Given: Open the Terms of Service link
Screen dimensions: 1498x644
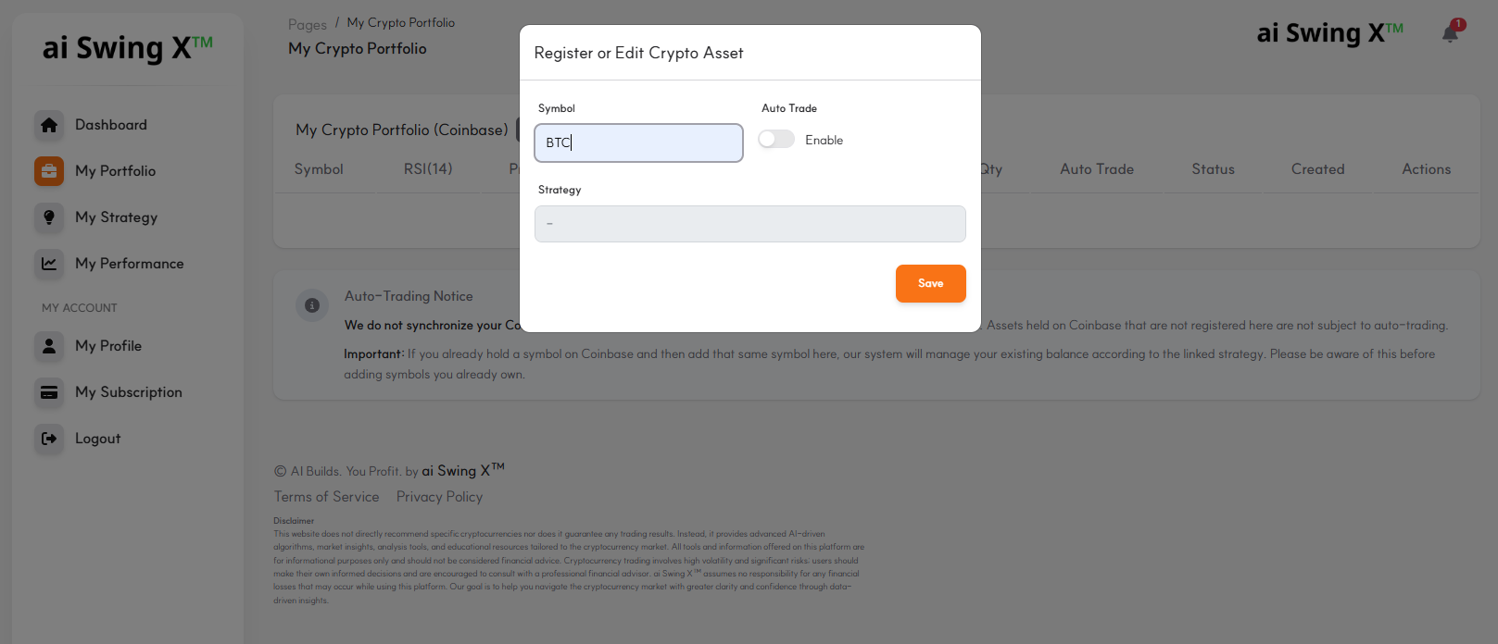Looking at the screenshot, I should point(326,497).
